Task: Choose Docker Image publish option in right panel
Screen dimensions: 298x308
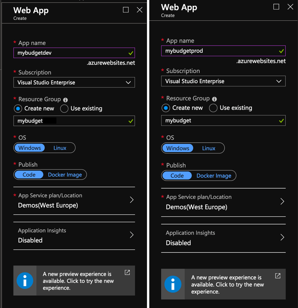Action: pyautogui.click(x=214, y=176)
